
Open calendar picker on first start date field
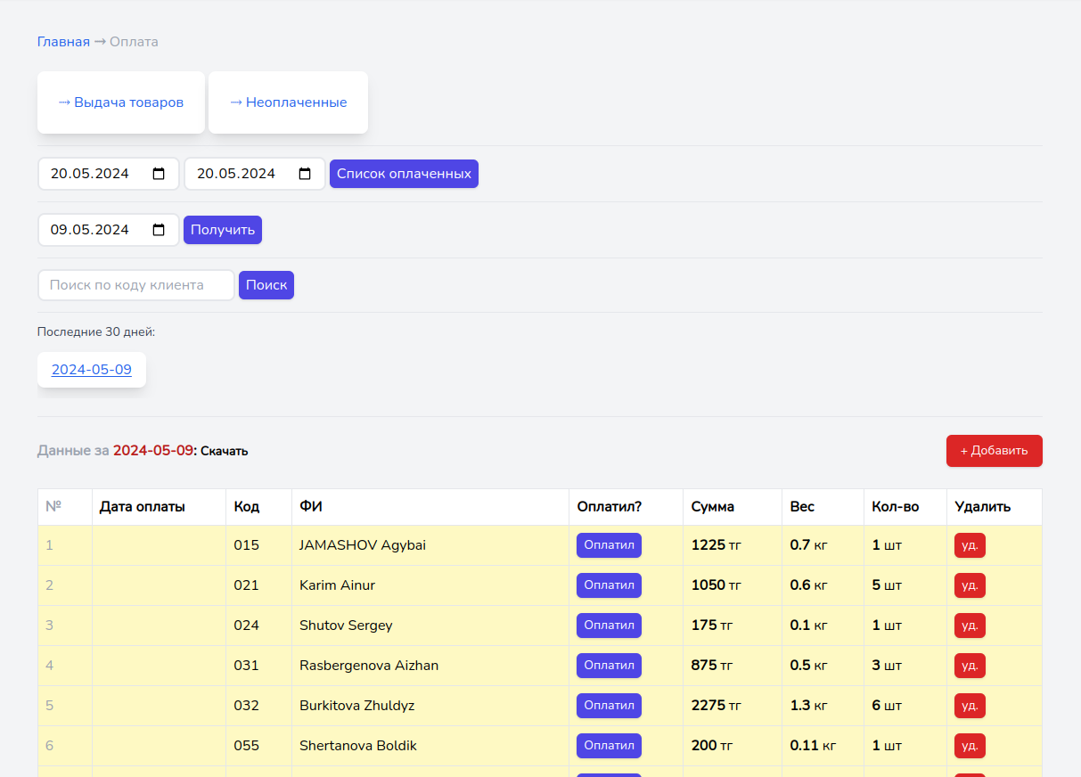[159, 174]
